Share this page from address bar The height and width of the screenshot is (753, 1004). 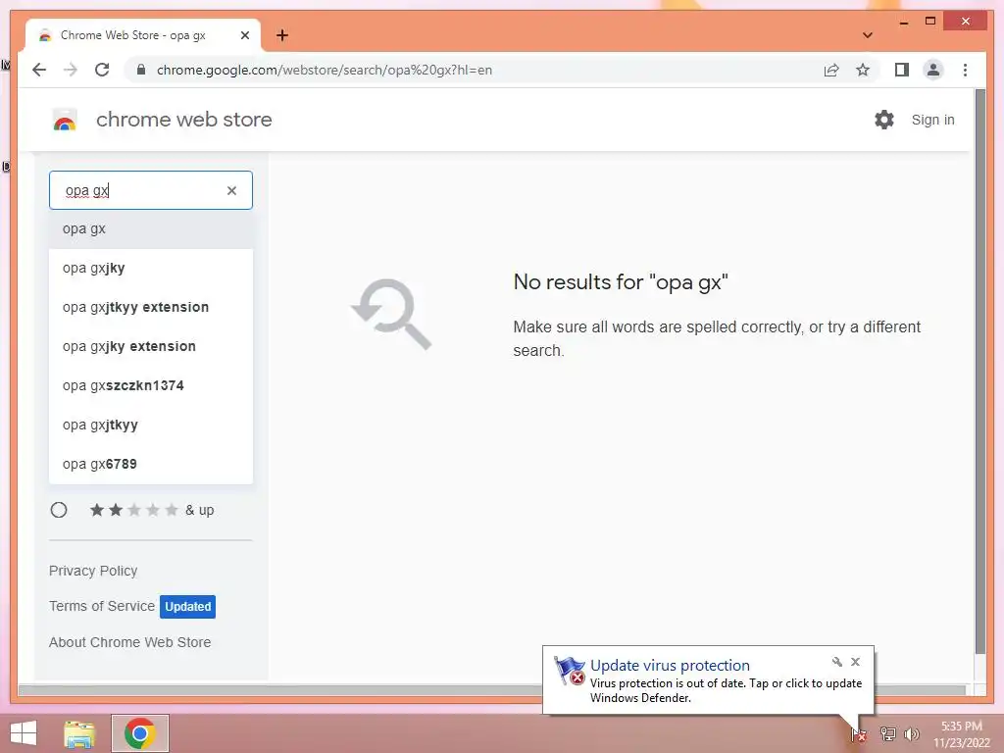click(831, 70)
